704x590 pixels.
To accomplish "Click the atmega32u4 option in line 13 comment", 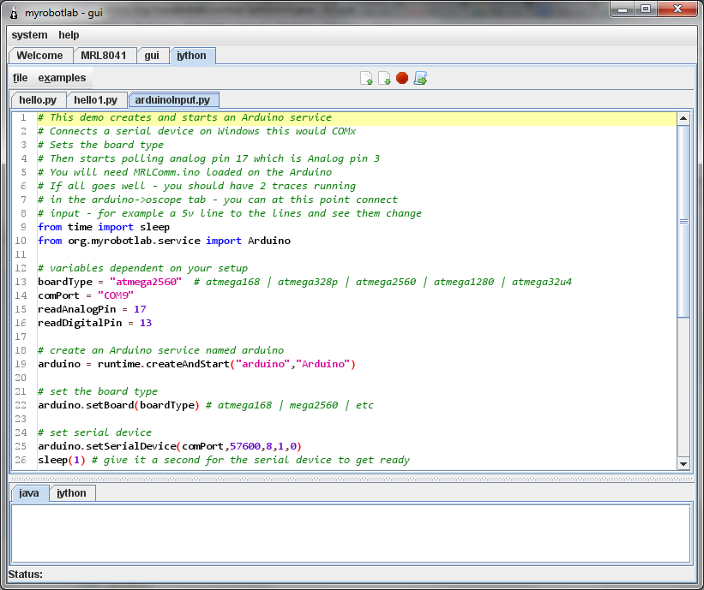I will (542, 282).
